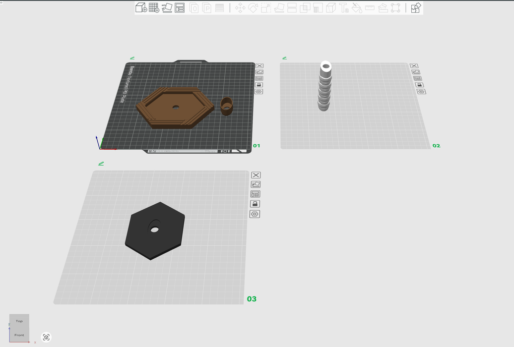Select the white stacked cylinder on plate 02
Screen dimensions: 514x347
tap(324, 89)
